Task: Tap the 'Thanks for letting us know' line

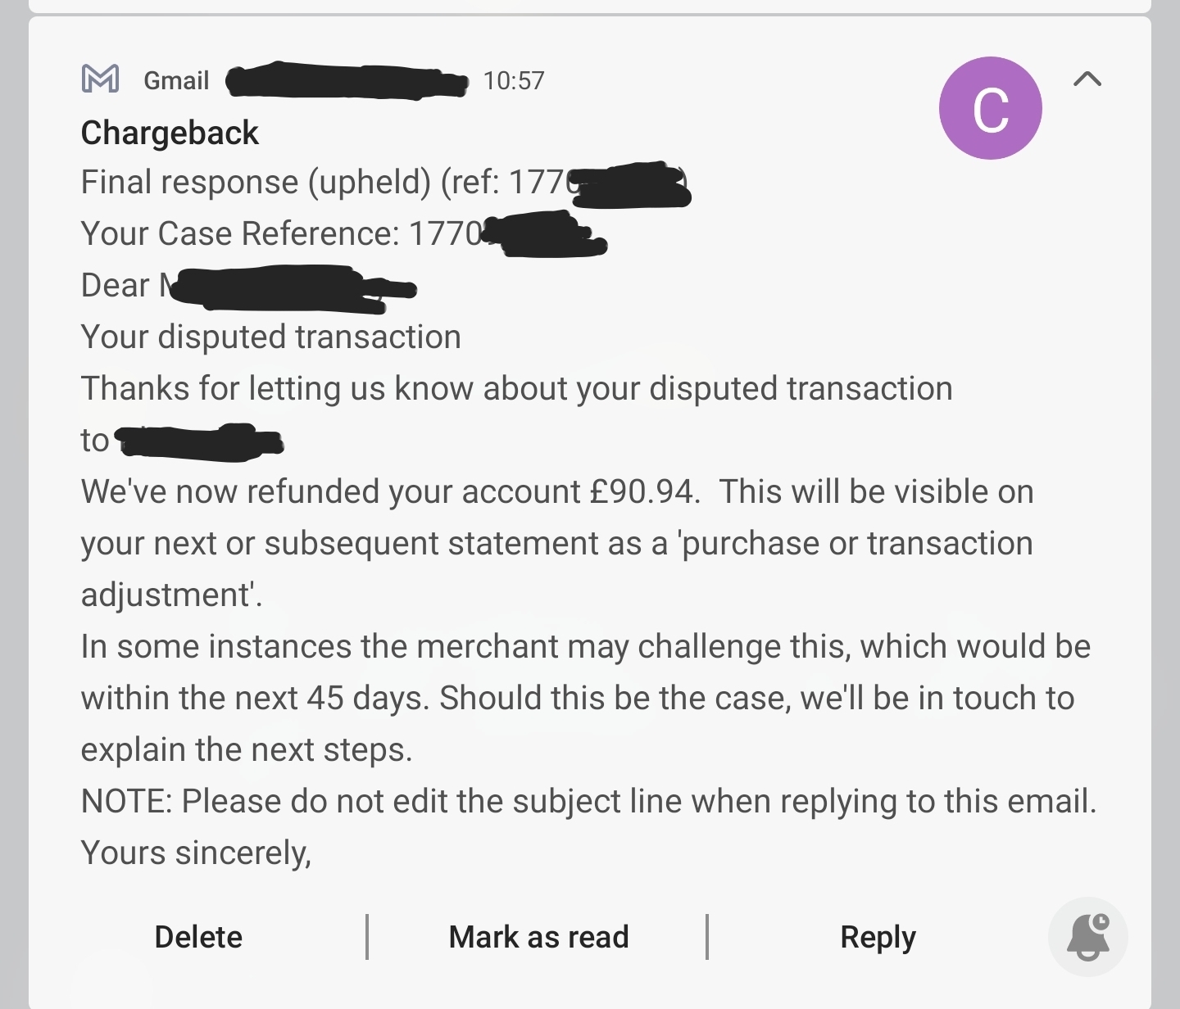Action: pyautogui.click(x=516, y=388)
